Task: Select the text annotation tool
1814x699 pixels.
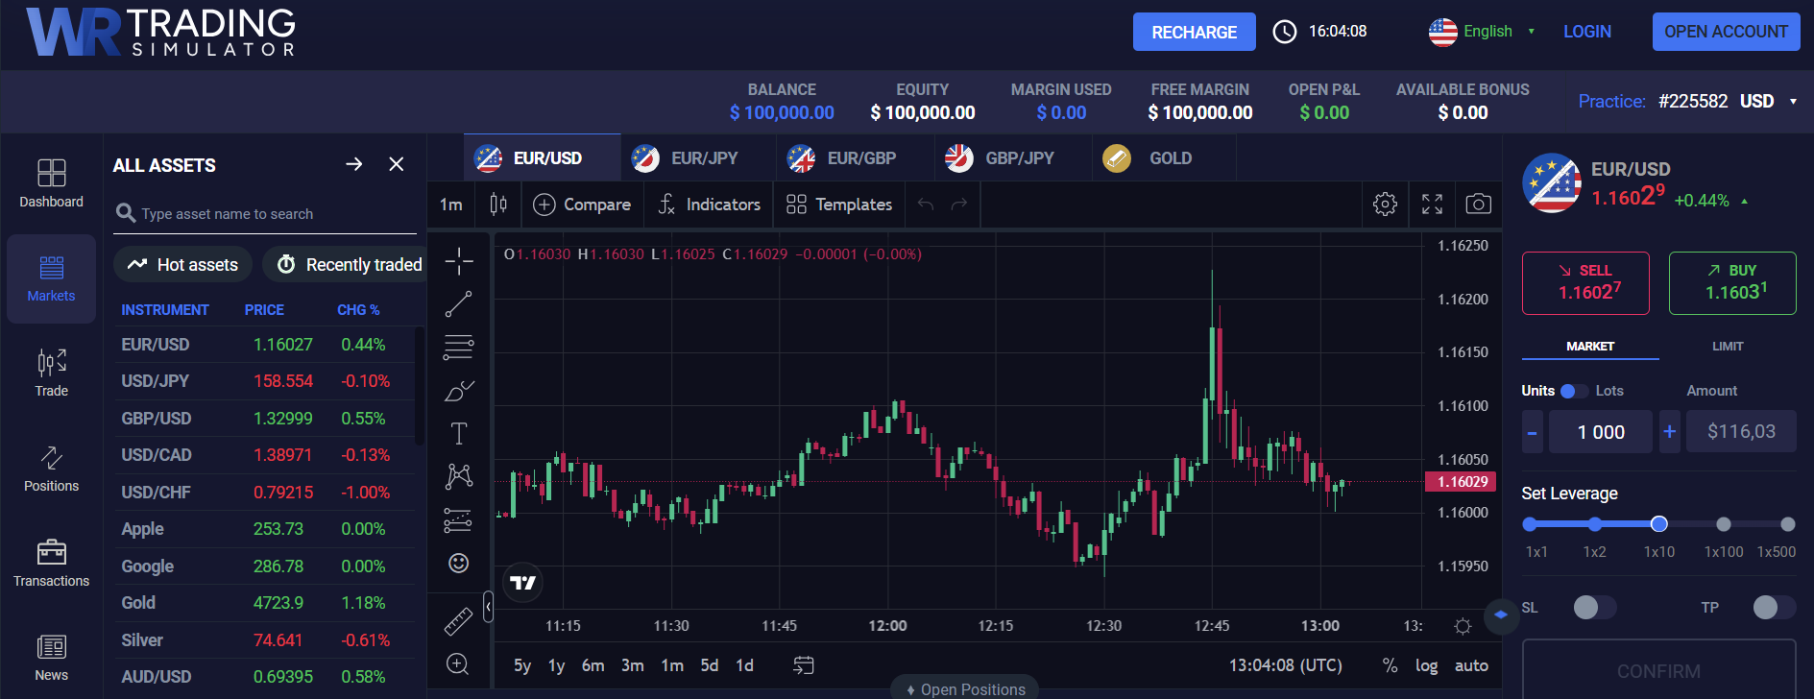Action: [459, 433]
